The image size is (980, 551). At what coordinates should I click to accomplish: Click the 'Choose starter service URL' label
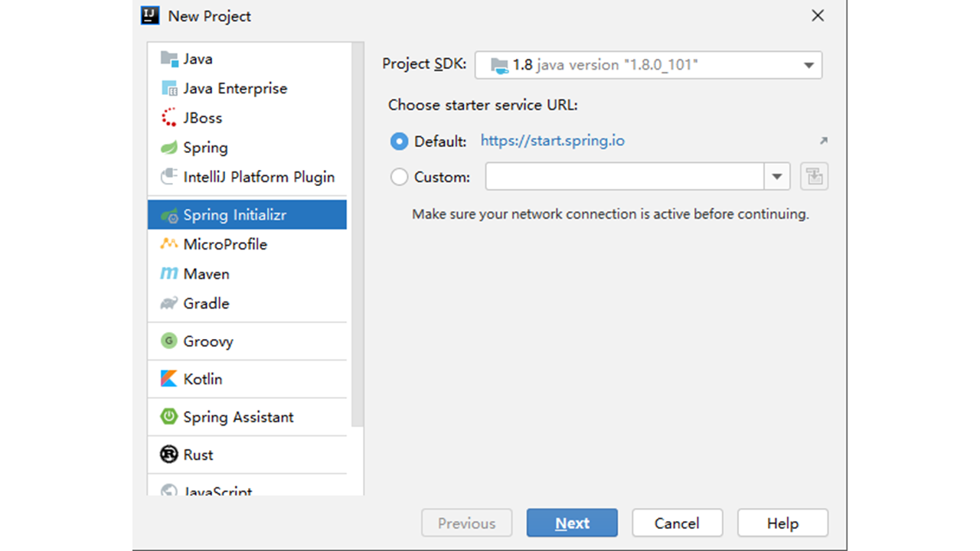point(483,106)
